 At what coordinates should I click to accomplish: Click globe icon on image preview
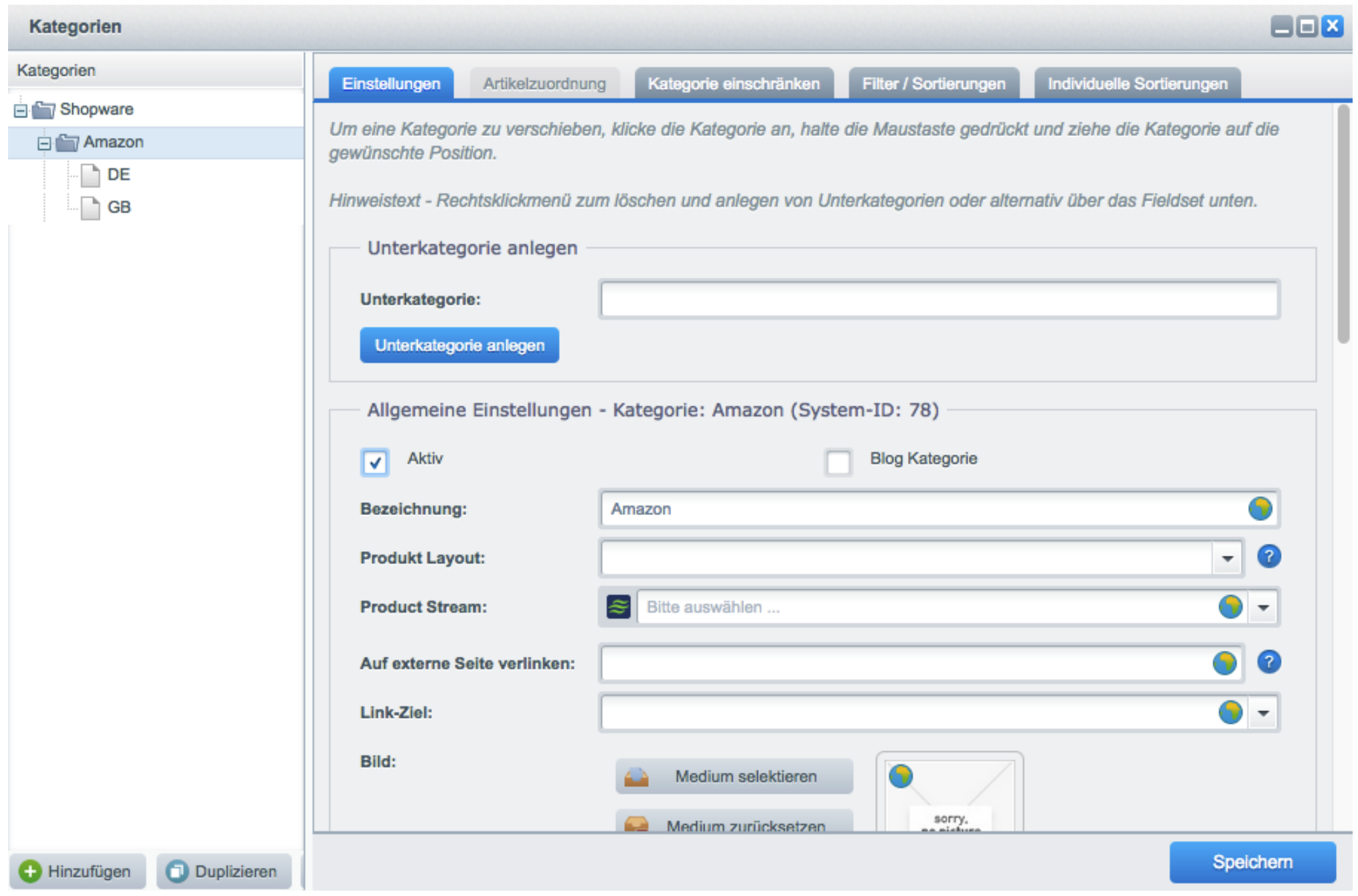pos(901,776)
